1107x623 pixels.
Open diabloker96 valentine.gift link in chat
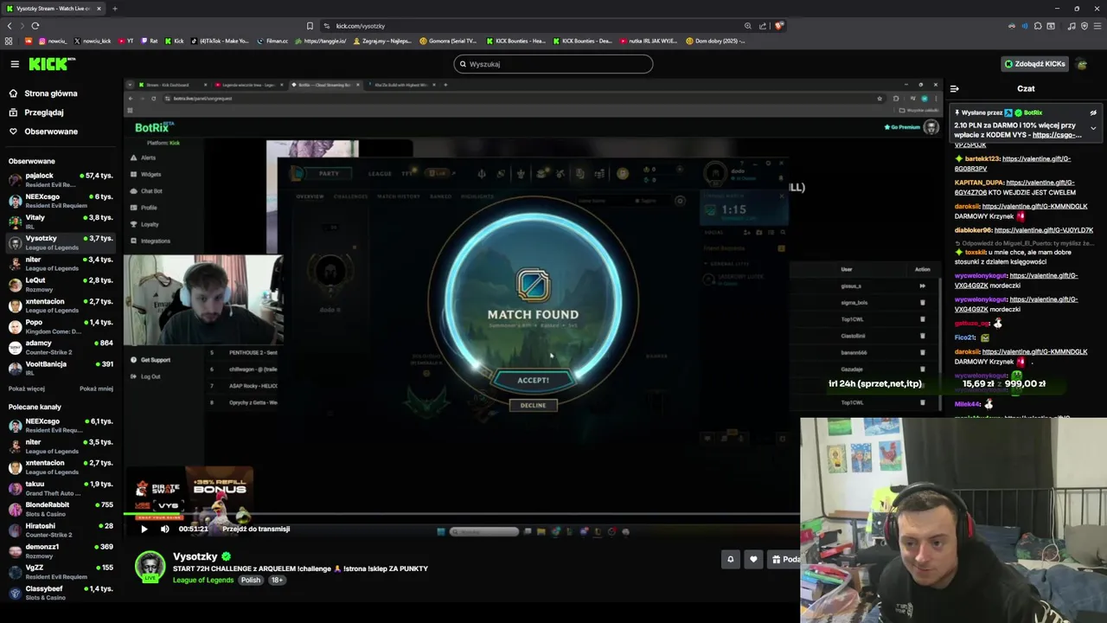pyautogui.click(x=1044, y=230)
